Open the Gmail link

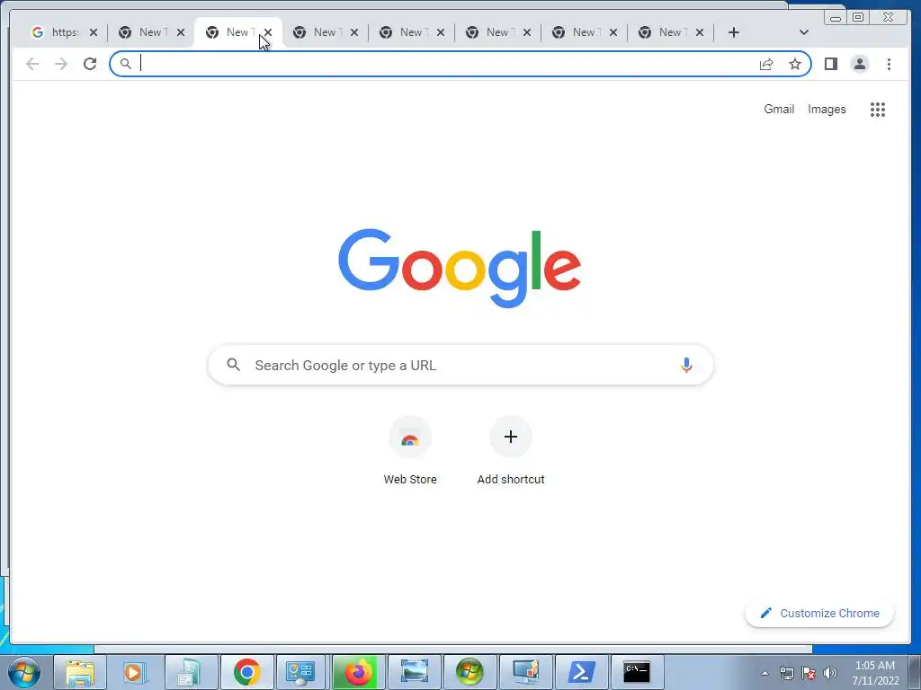click(779, 109)
